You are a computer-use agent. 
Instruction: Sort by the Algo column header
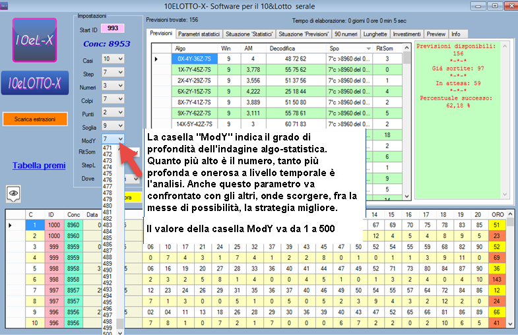[x=194, y=49]
